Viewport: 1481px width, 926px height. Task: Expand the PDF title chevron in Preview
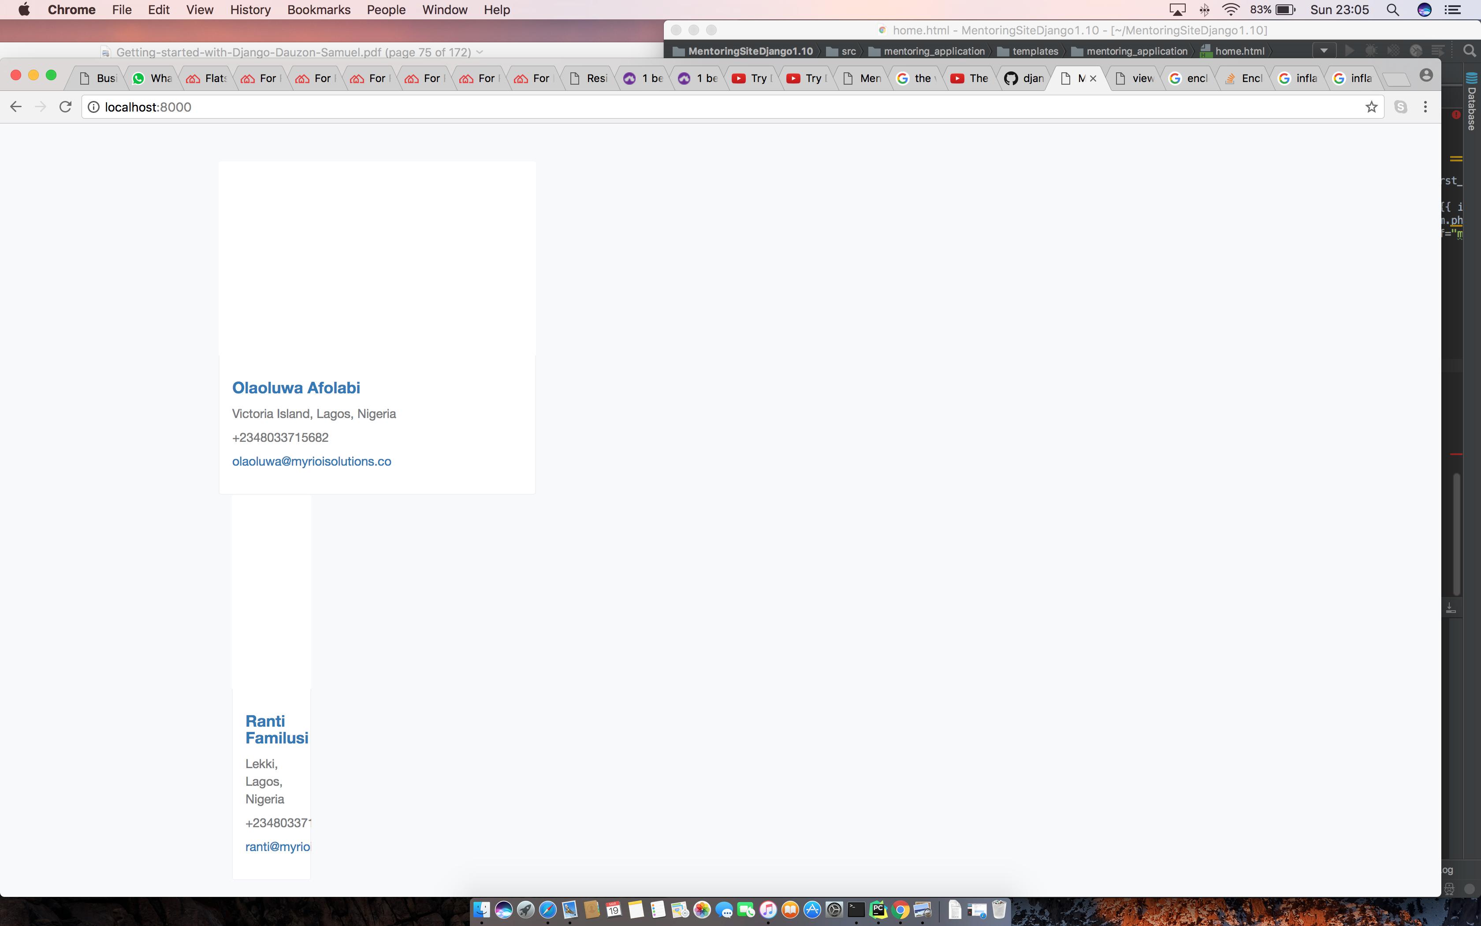pyautogui.click(x=479, y=52)
